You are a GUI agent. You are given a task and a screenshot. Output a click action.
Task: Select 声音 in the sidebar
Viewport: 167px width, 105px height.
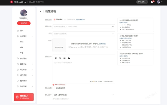coord(21,53)
